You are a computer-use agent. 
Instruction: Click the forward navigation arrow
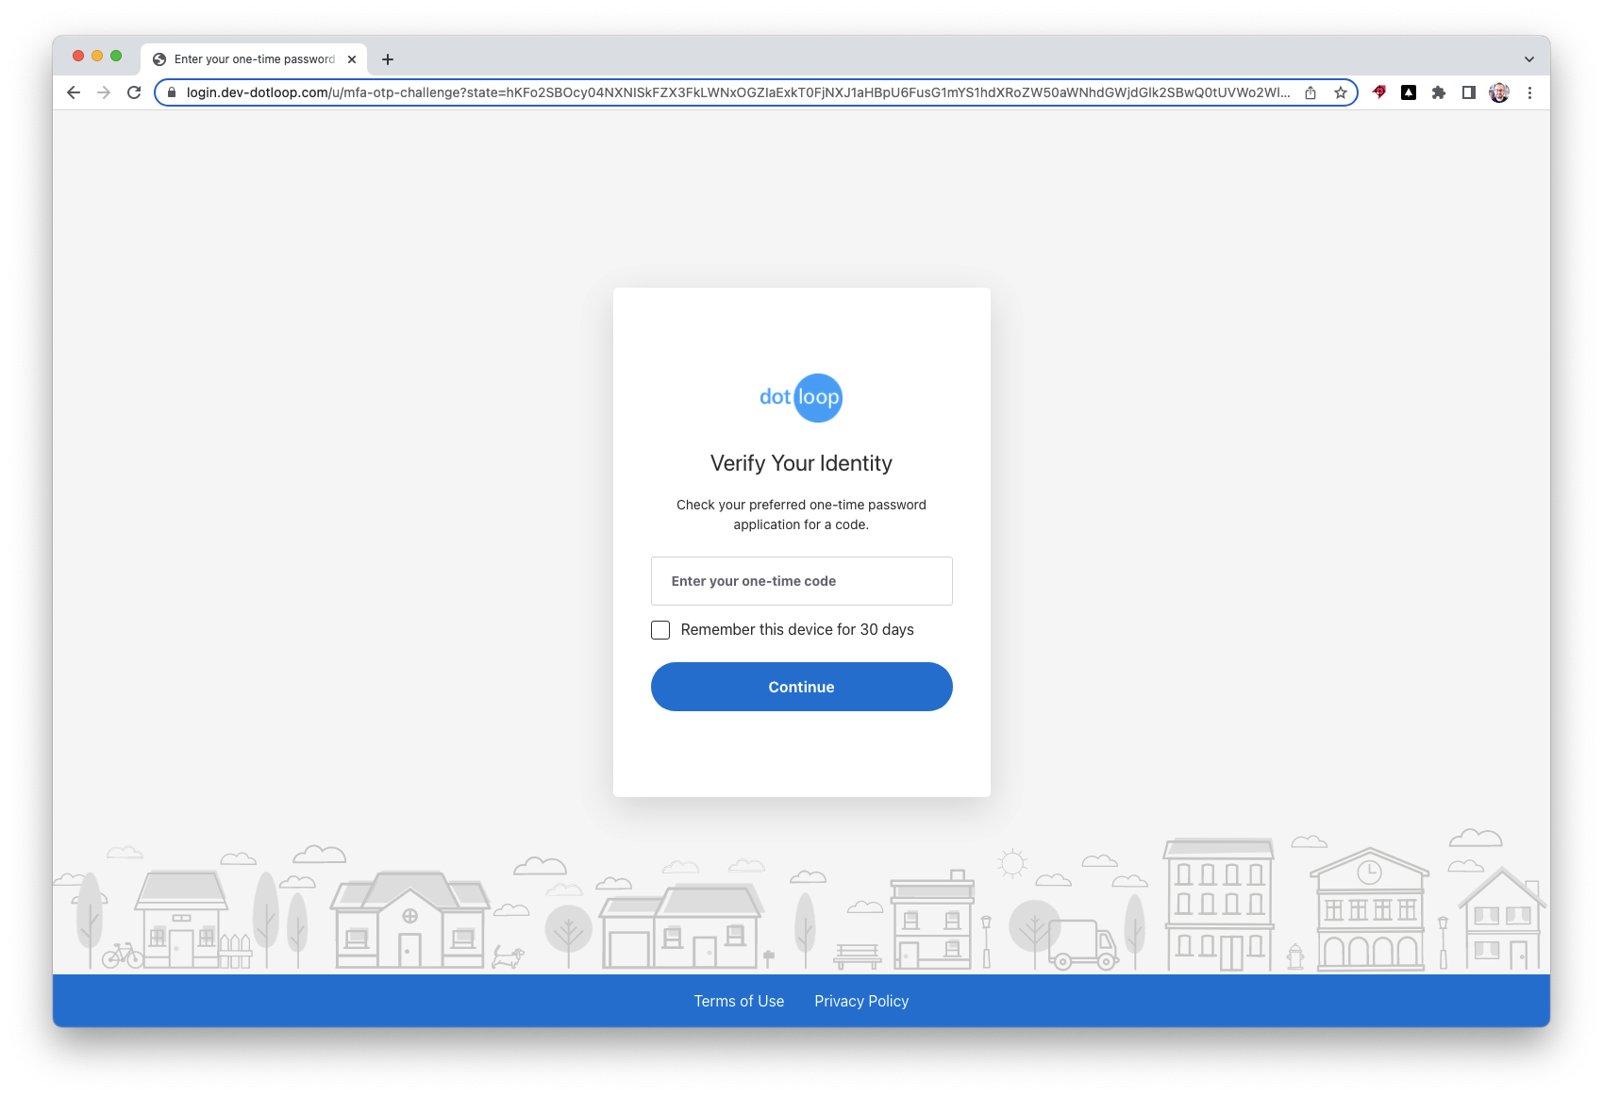(x=103, y=92)
